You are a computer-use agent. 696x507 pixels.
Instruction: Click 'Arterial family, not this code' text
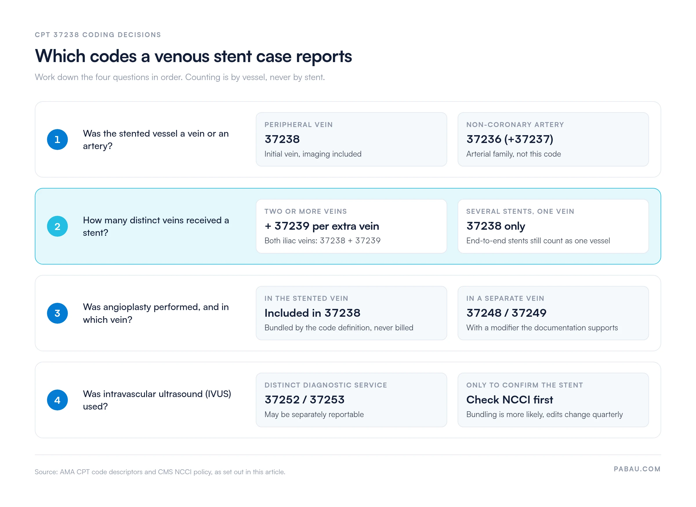point(514,154)
